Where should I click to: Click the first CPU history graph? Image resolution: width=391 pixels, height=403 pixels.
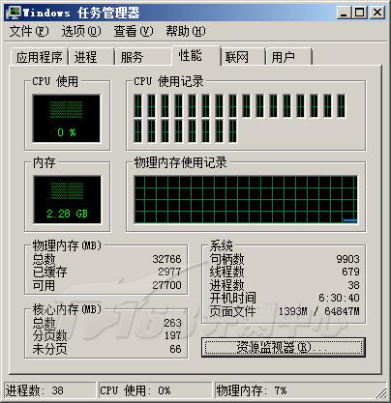tap(137, 105)
